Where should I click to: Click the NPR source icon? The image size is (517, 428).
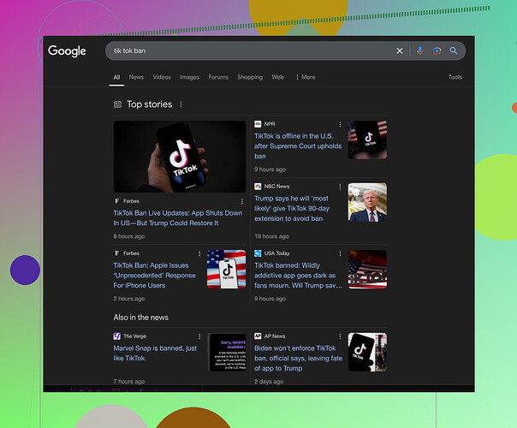tap(258, 124)
